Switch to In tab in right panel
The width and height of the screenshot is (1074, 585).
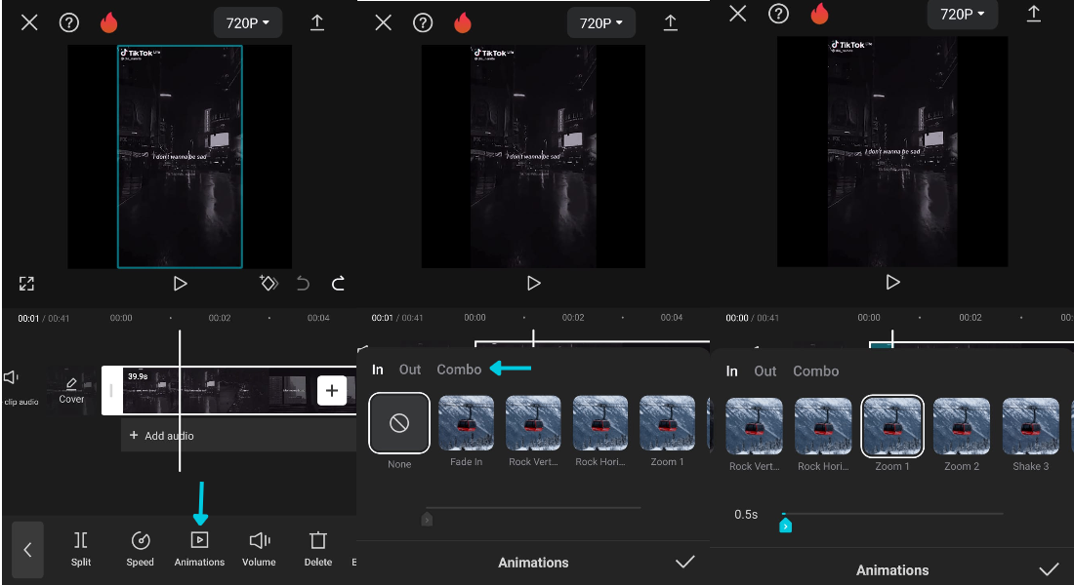click(731, 370)
